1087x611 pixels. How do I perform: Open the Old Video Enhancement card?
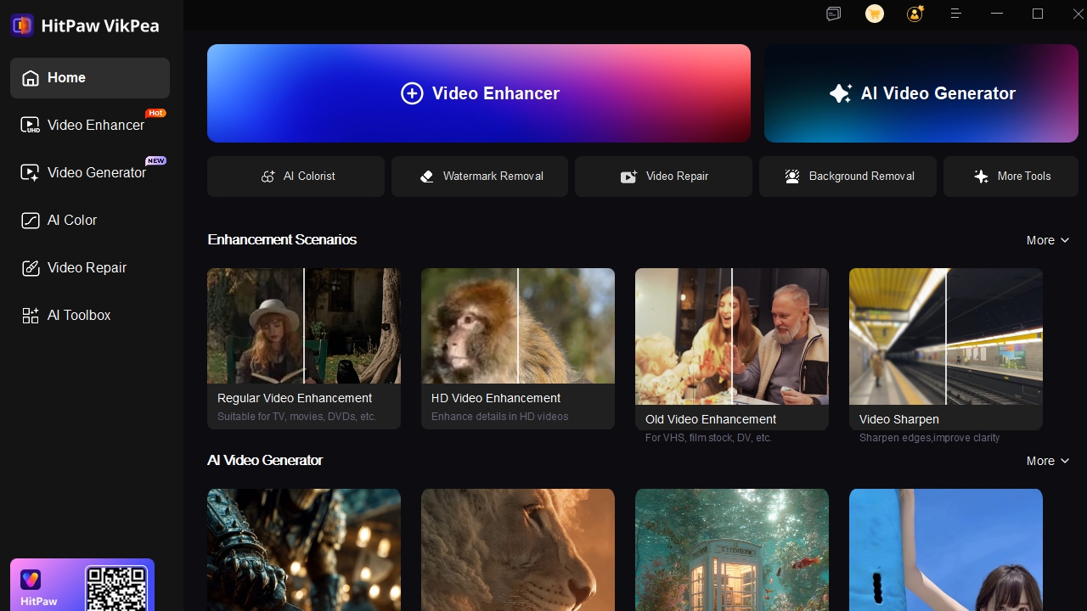click(732, 349)
